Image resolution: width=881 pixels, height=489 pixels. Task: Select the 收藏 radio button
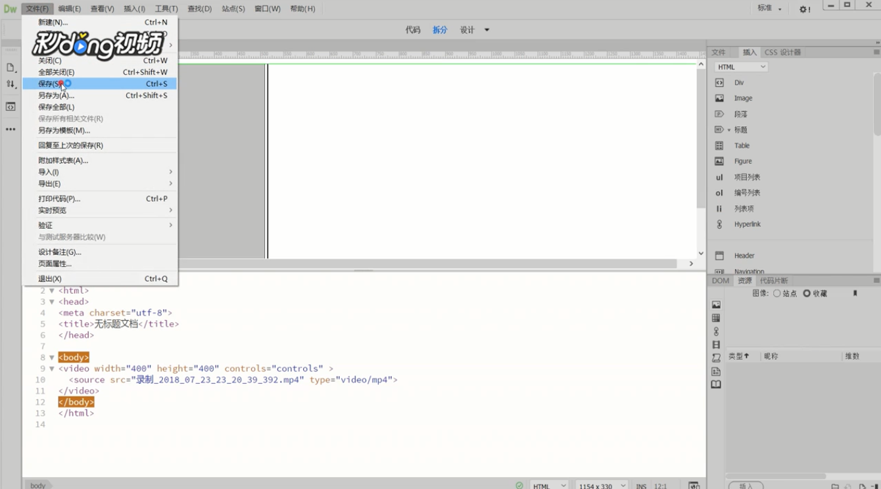point(807,294)
